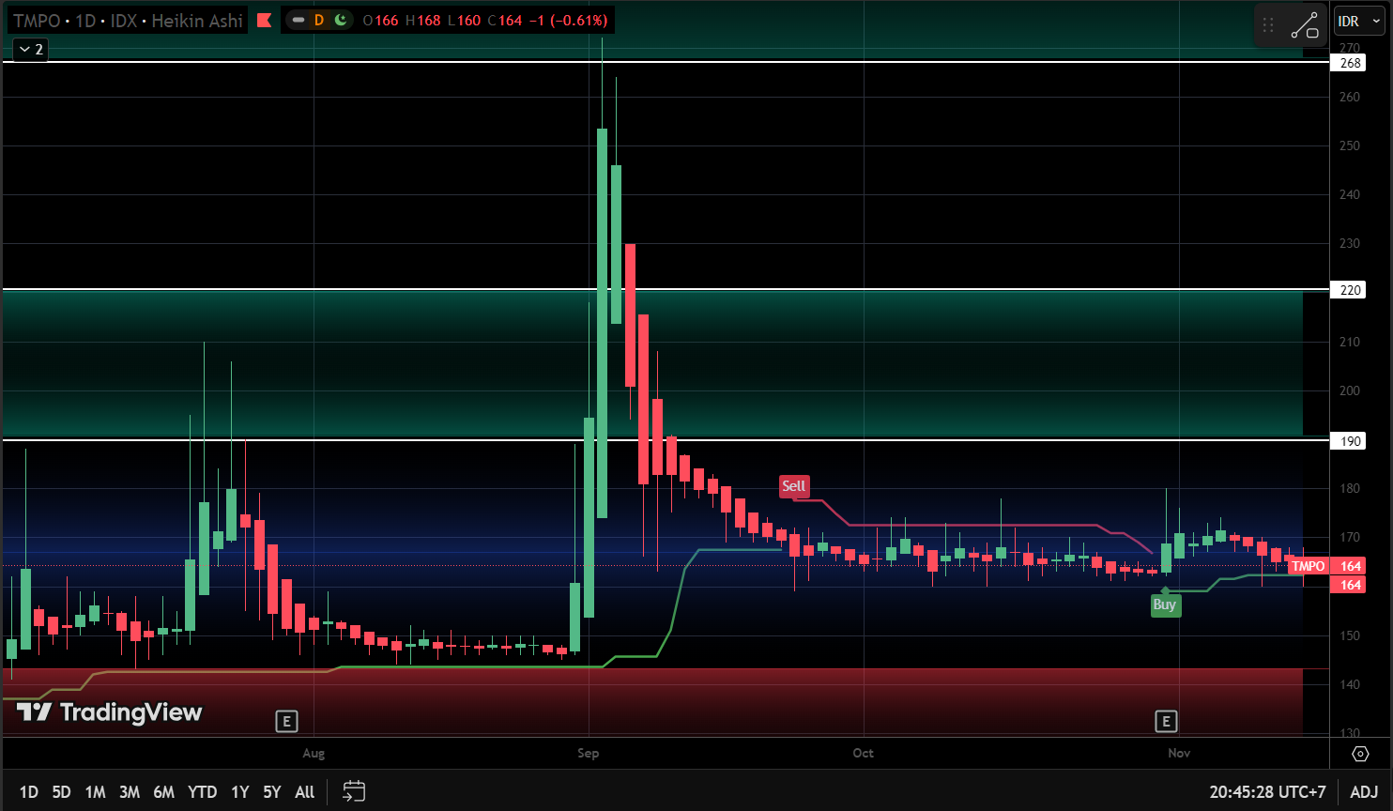Open the Go to date calendar icon
Image resolution: width=1393 pixels, height=811 pixels.
tap(354, 791)
